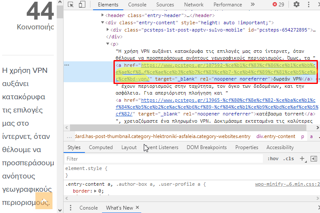Viewport: 320px width, 213px height.
Task: Close the What's New drawer tab
Action: 137,207
